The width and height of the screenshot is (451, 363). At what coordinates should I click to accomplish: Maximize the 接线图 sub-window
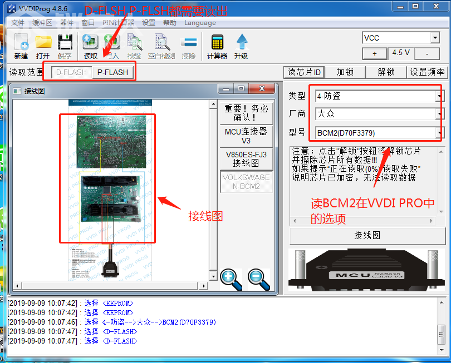241,89
